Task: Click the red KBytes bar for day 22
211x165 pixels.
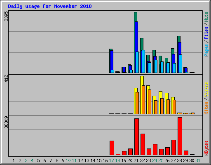Action: pyautogui.click(x=143, y=144)
